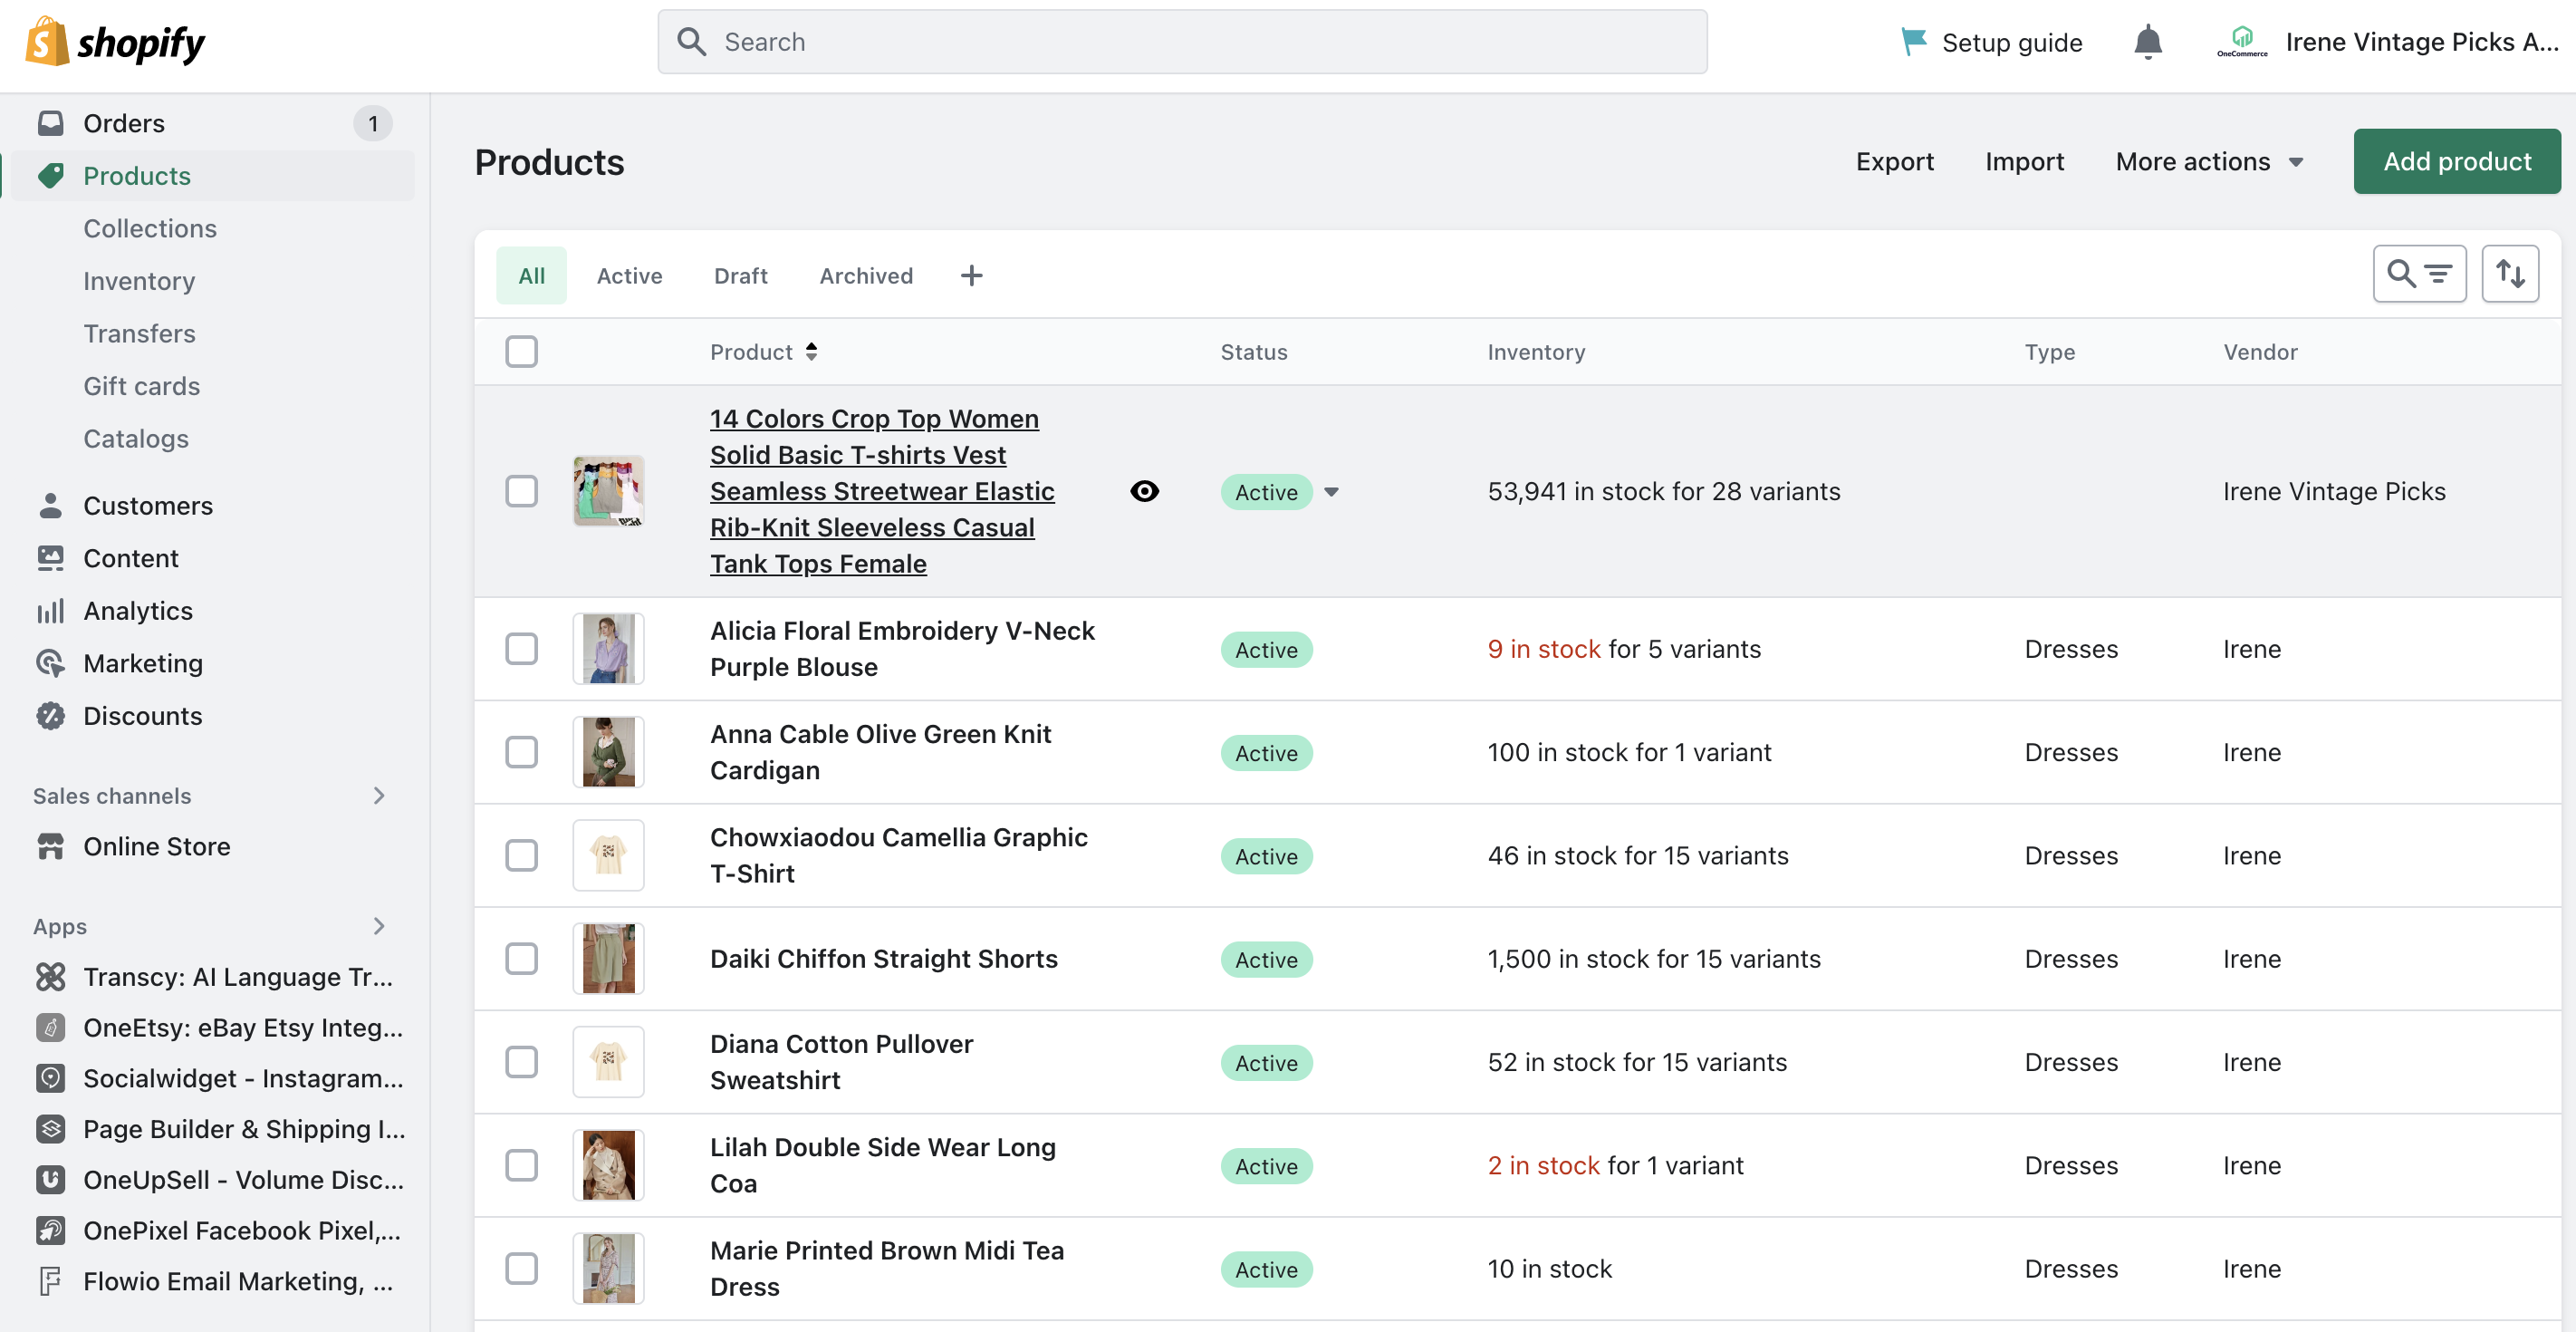
Task: Check the Daiki Chiffon Straight Shorts checkbox
Action: click(522, 959)
